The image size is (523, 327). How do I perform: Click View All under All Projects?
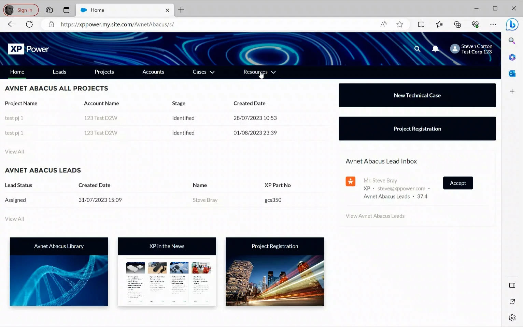click(x=14, y=152)
